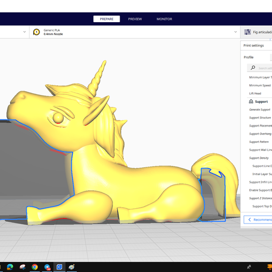This screenshot has width=272, height=272.
Task: Select the Support Pattern setting
Action: [259, 142]
